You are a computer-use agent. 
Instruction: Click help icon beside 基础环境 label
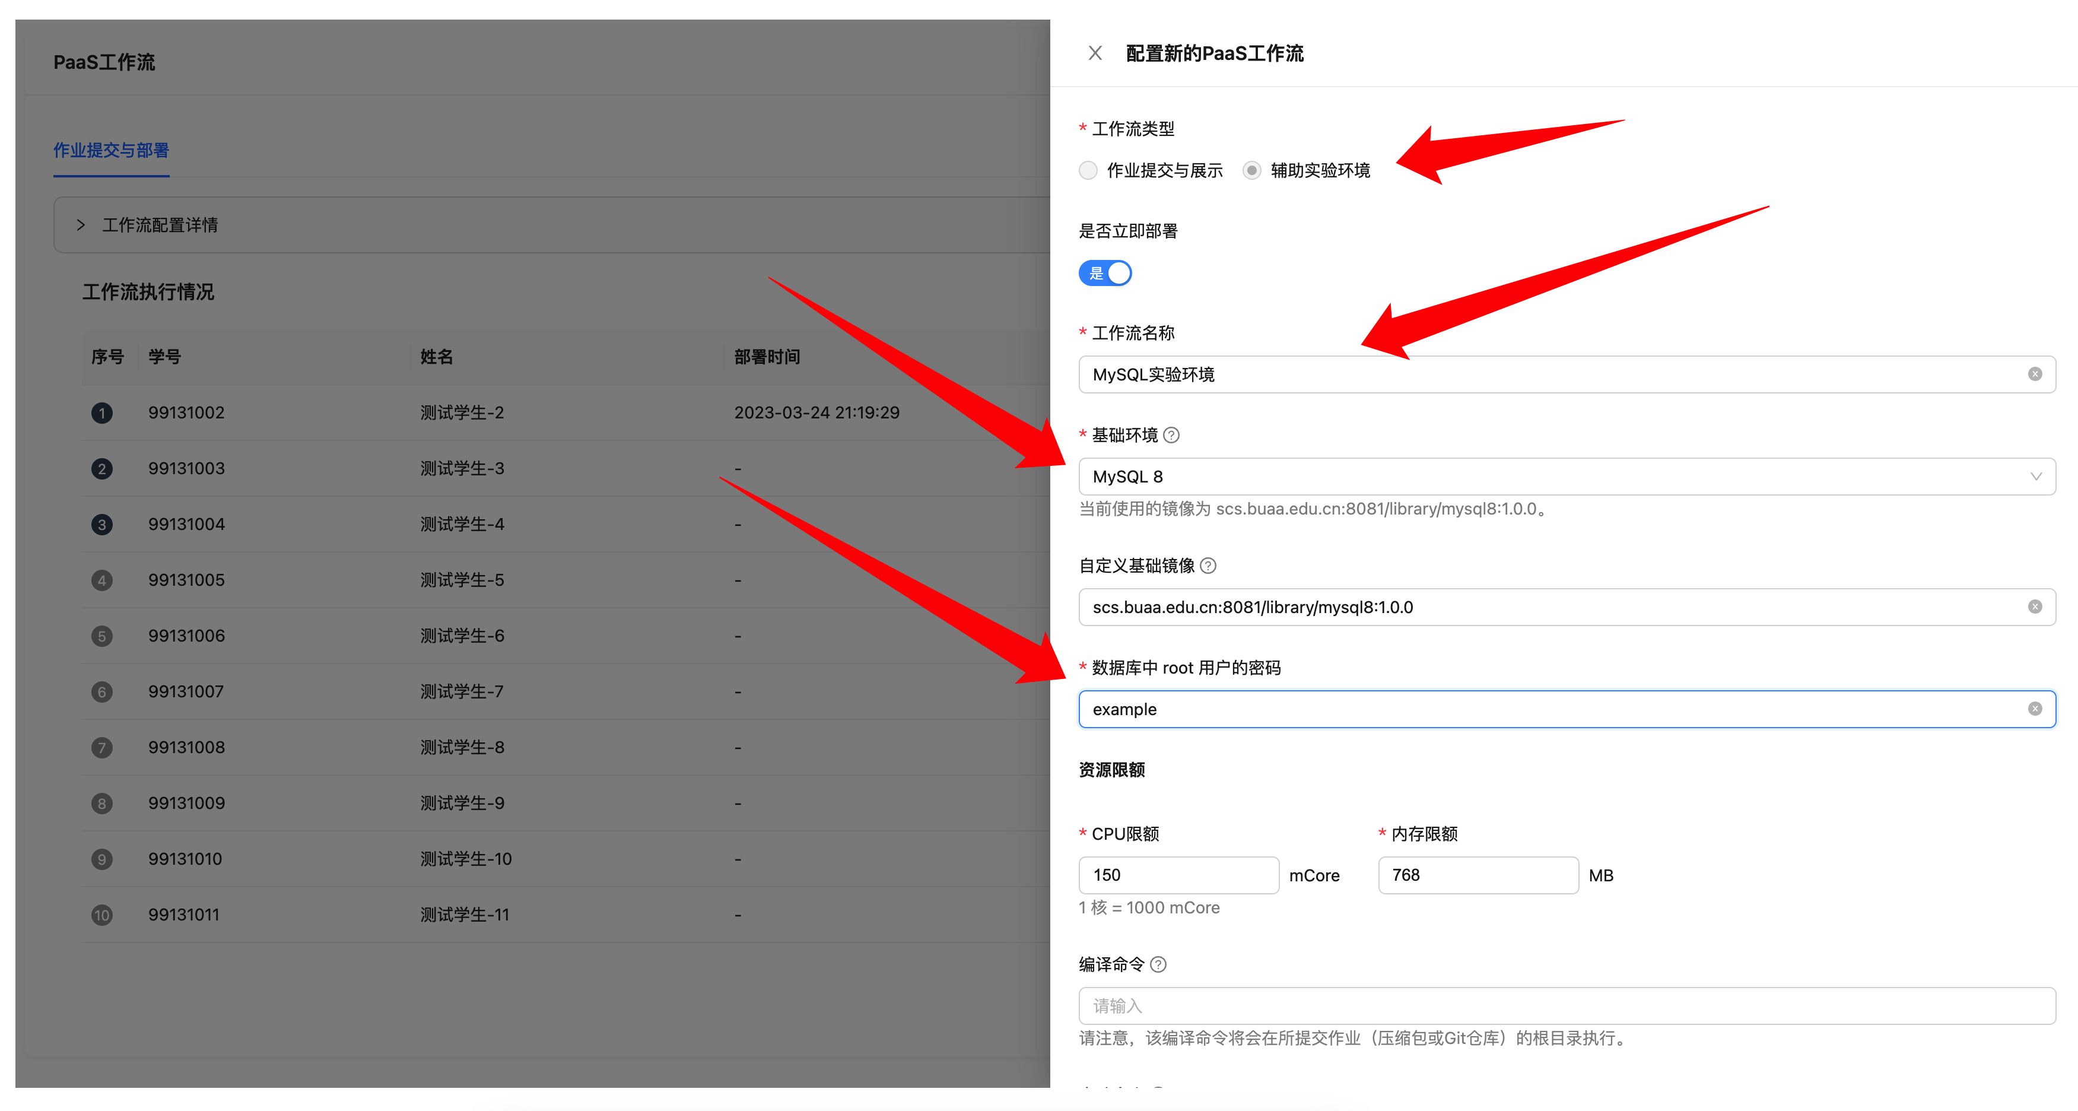[x=1172, y=436]
